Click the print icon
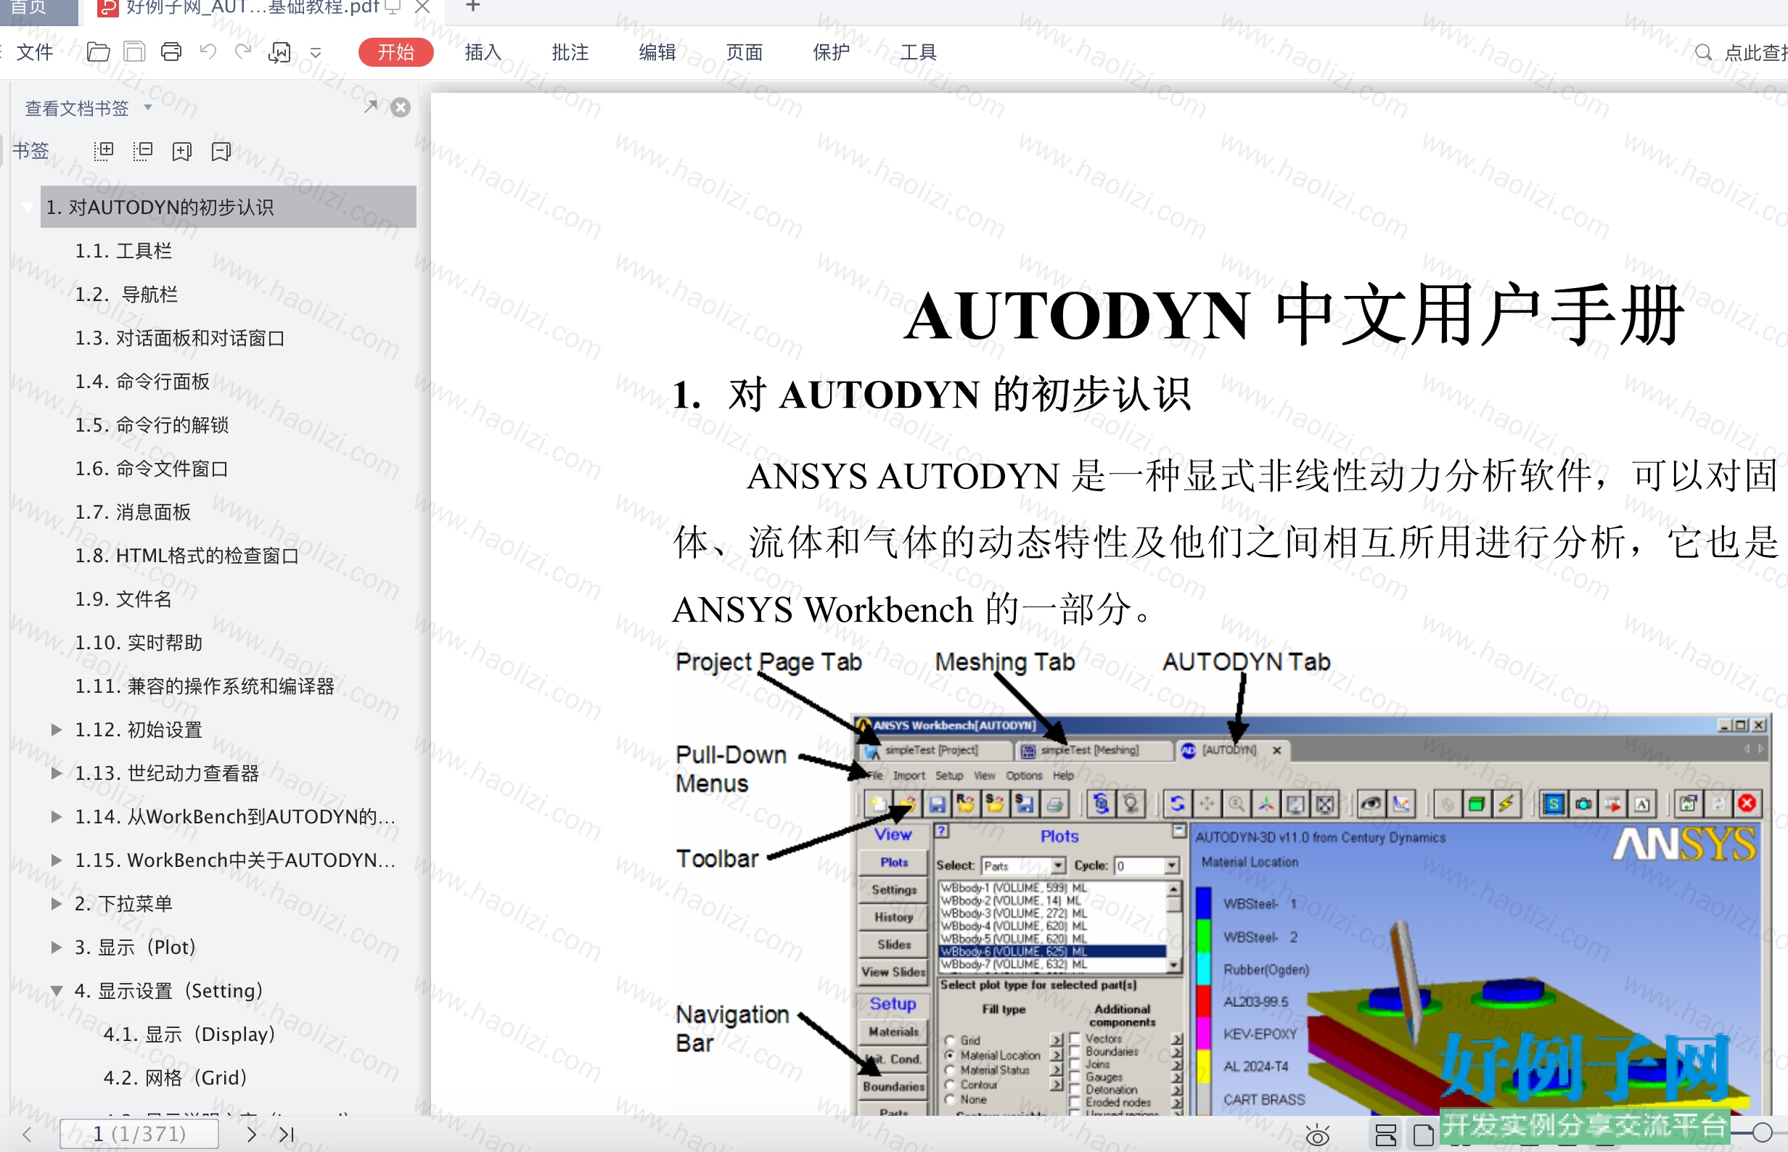1788x1152 pixels. (x=171, y=52)
